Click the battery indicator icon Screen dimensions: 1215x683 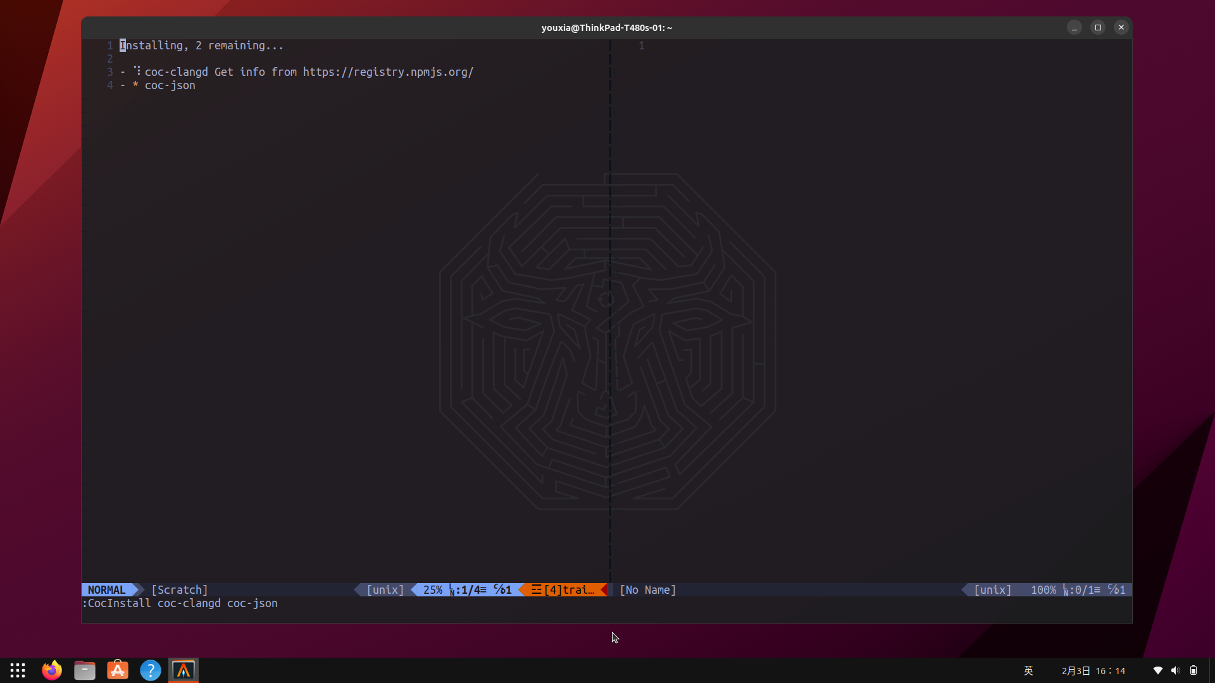pyautogui.click(x=1193, y=670)
